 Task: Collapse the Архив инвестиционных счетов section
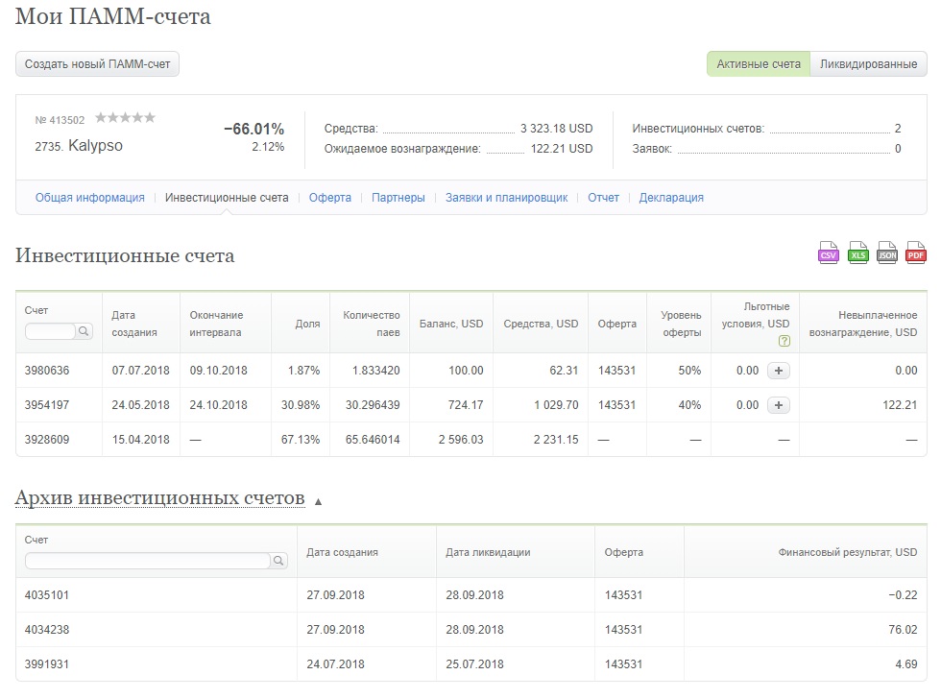point(318,501)
